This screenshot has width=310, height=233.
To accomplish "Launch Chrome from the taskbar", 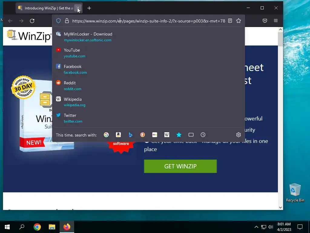I will point(37,227).
